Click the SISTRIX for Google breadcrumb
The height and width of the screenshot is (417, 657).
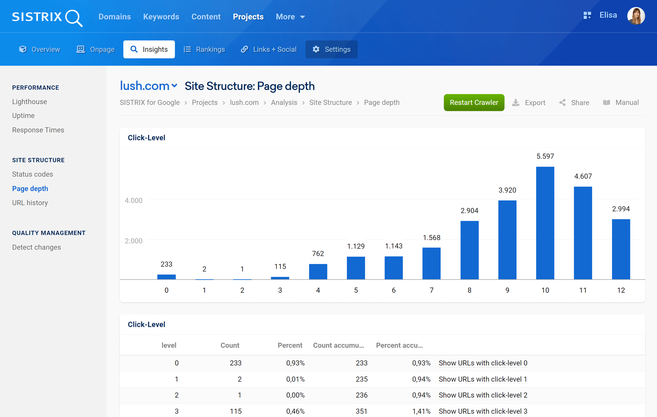point(150,103)
